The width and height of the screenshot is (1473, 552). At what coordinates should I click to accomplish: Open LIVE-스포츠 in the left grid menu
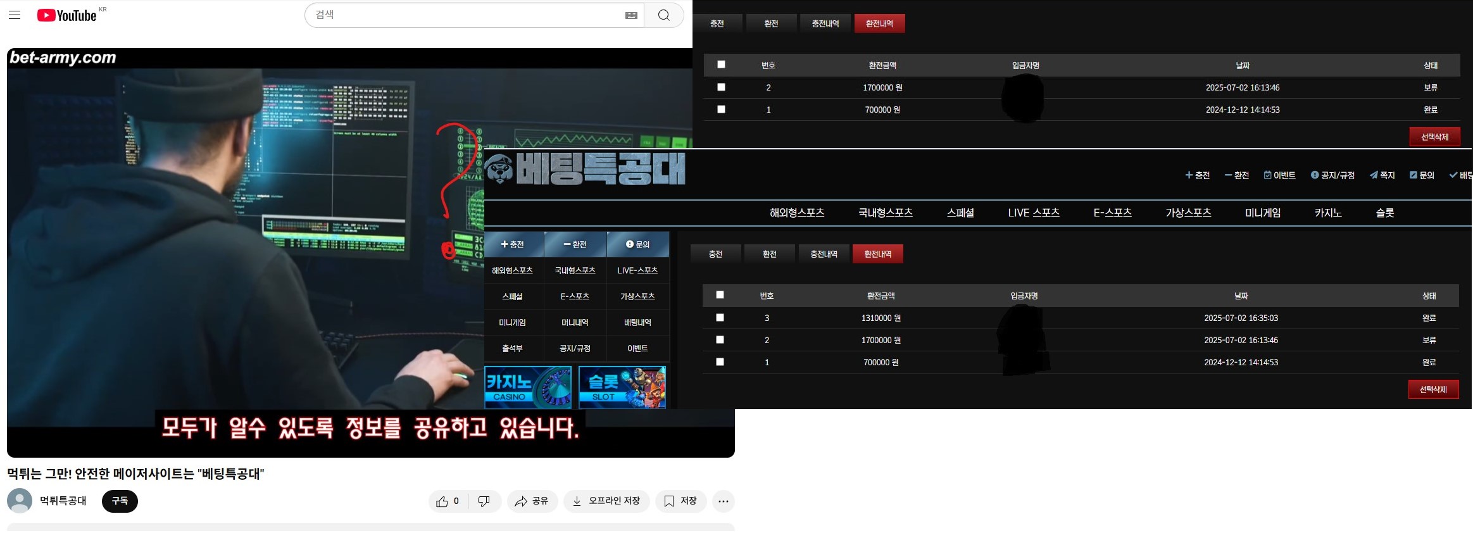pos(638,270)
